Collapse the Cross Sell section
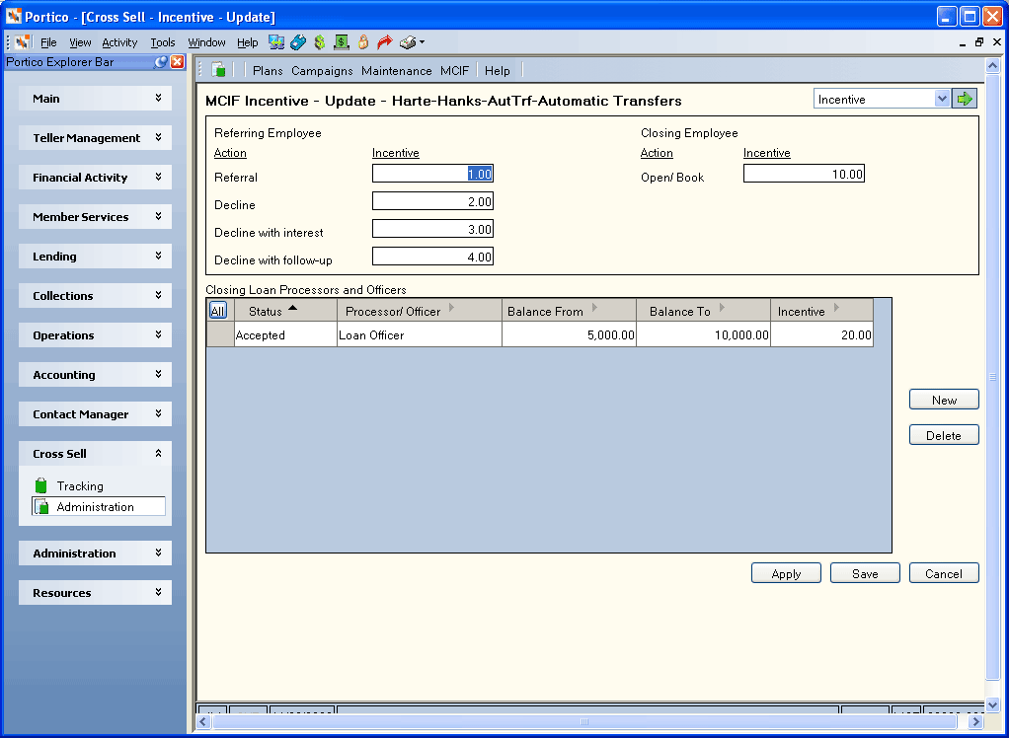The image size is (1009, 738). pyautogui.click(x=95, y=453)
